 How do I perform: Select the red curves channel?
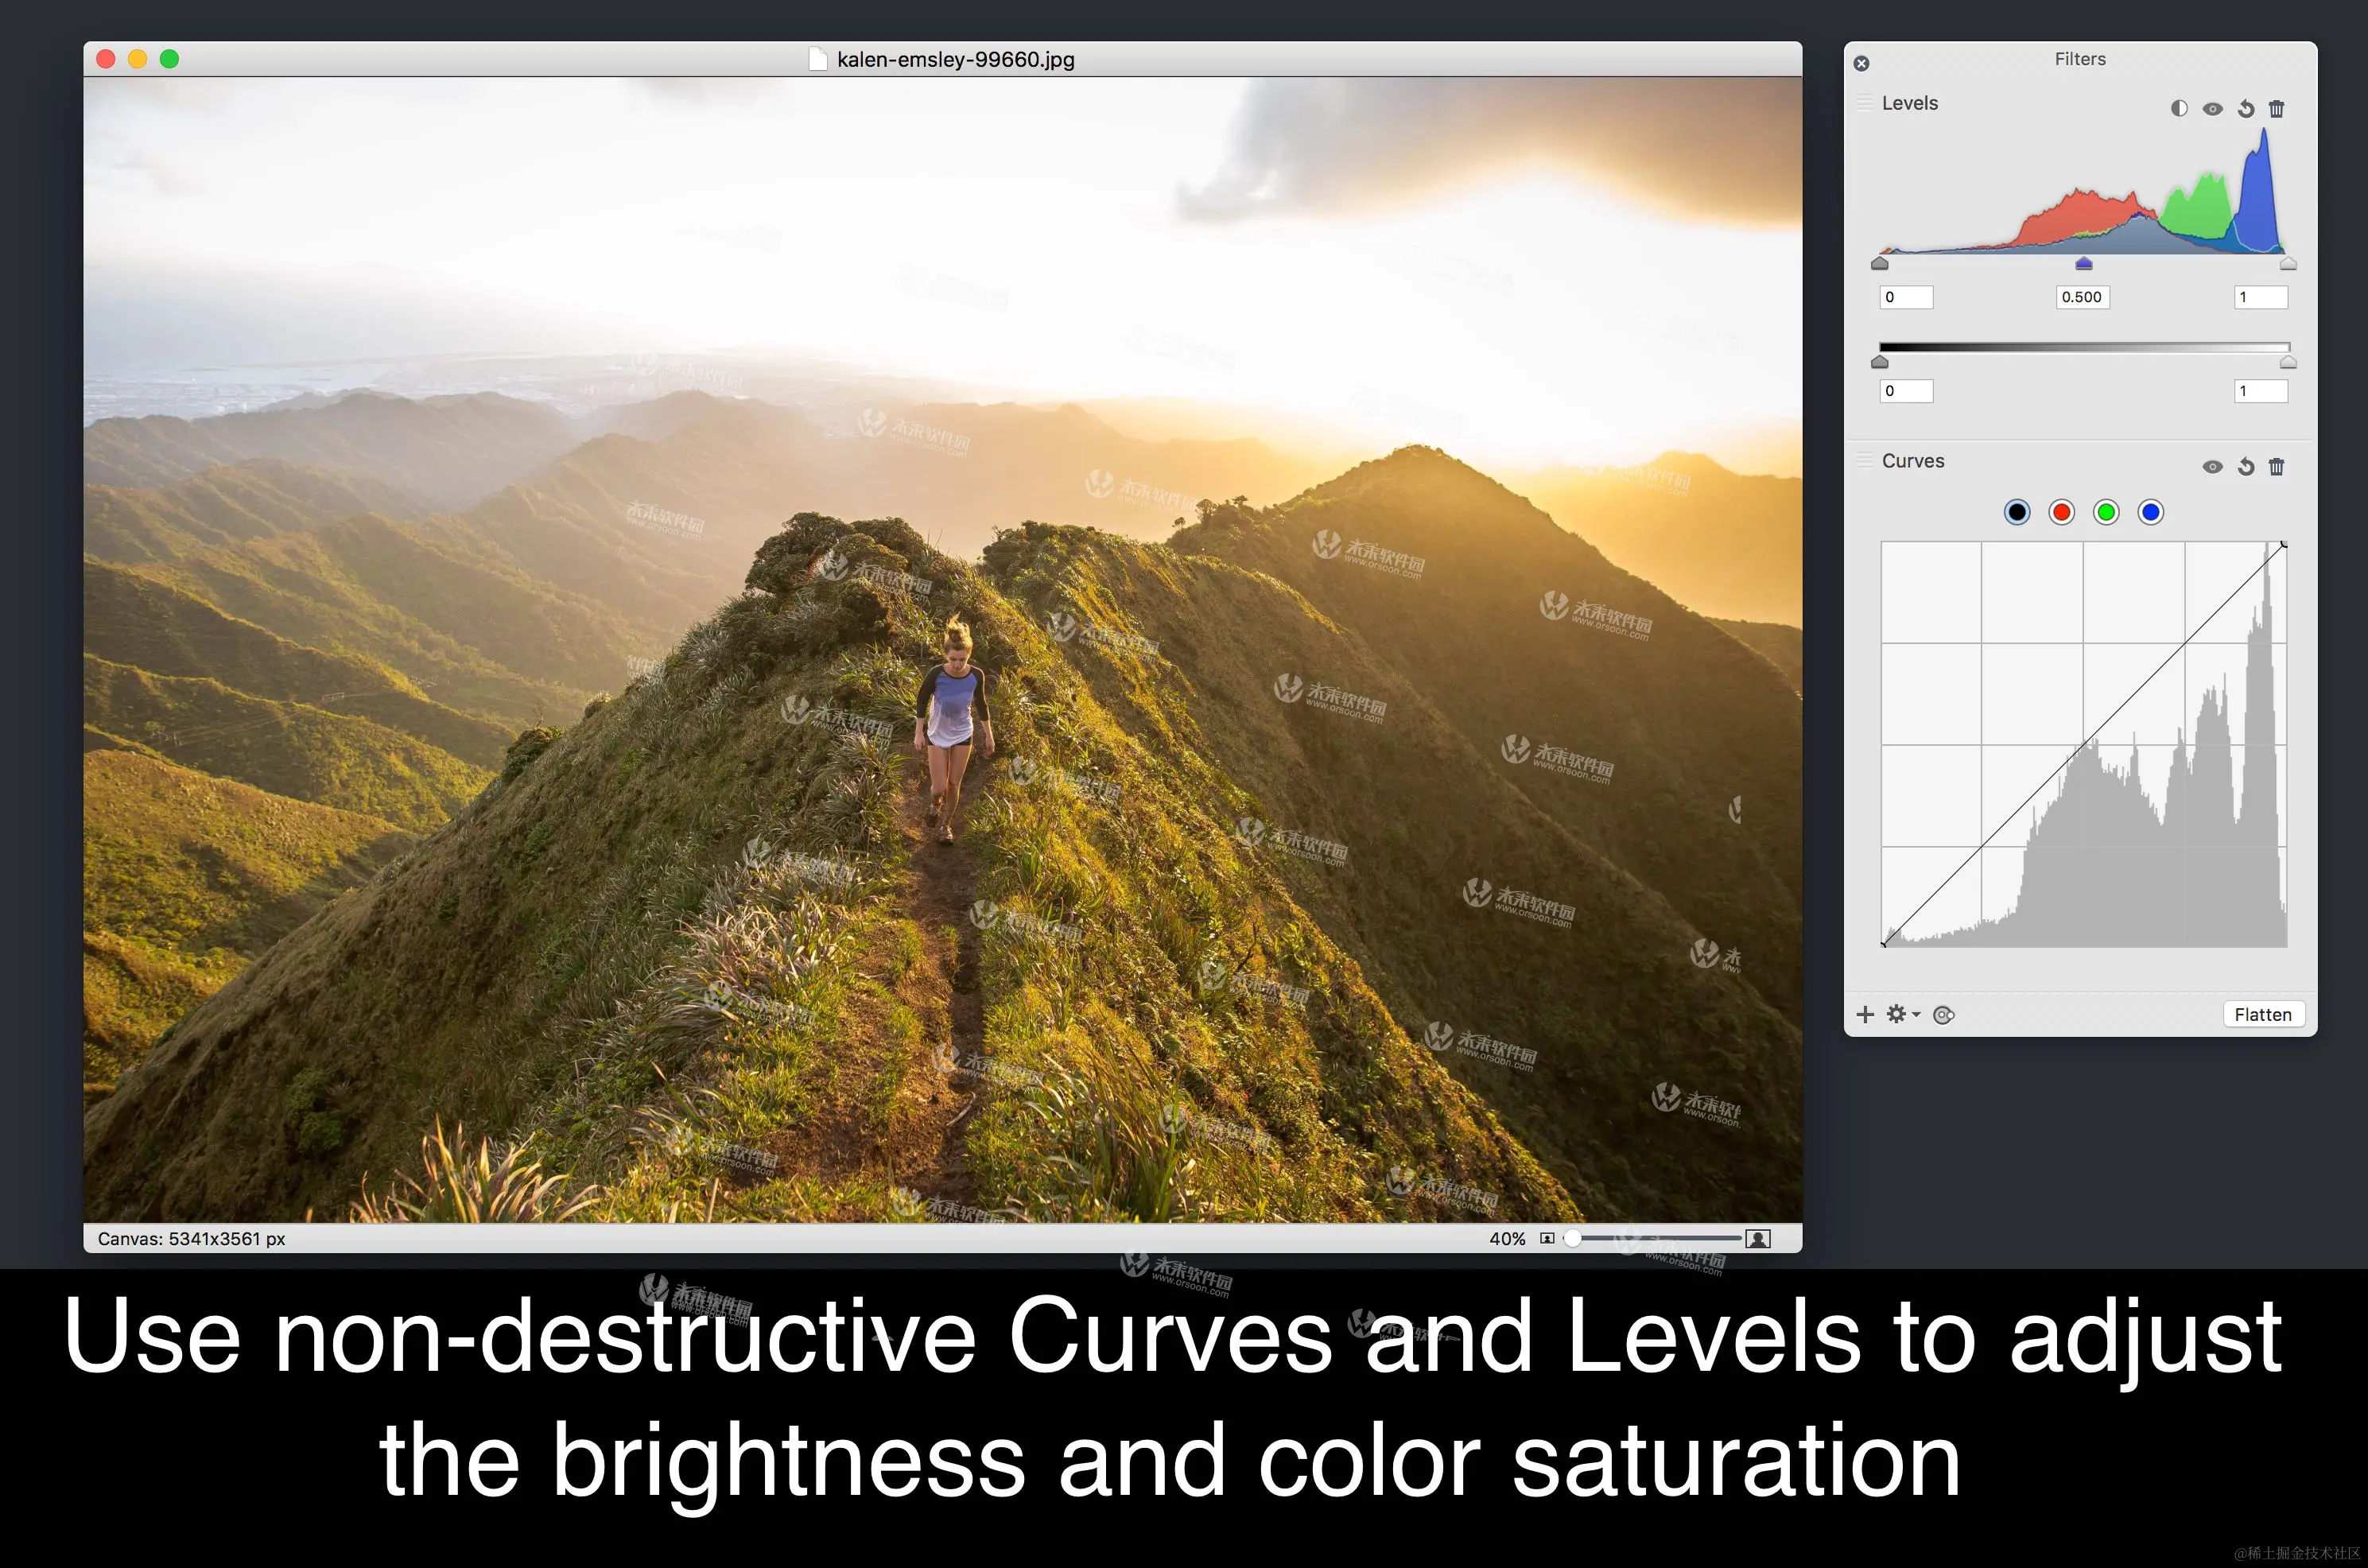tap(2061, 513)
